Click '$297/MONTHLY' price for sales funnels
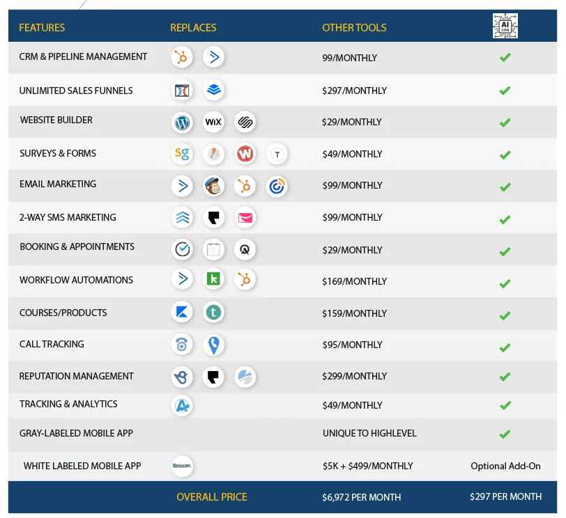The height and width of the screenshot is (518, 566). [355, 91]
